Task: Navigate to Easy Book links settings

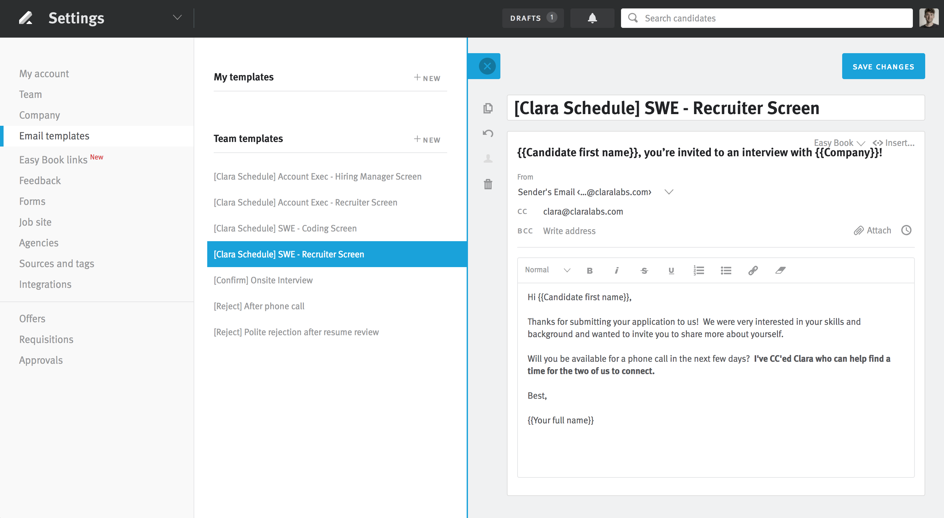Action: click(53, 159)
